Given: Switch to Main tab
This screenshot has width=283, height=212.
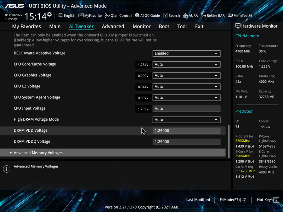Looking at the screenshot, I should click(x=55, y=27).
